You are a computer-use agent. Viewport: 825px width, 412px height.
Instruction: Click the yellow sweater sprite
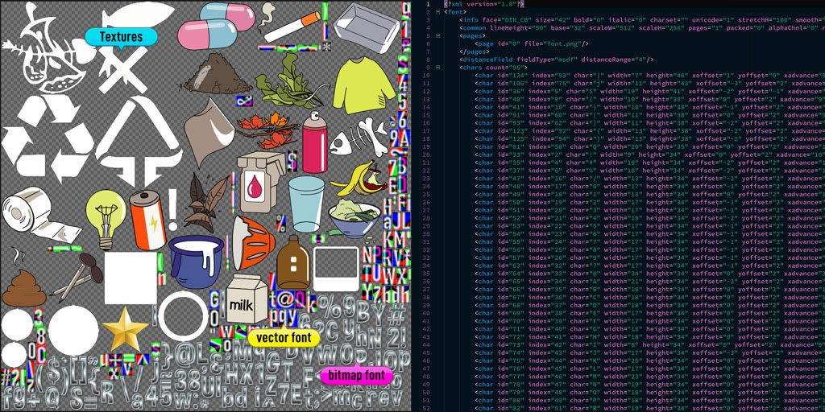(363, 85)
